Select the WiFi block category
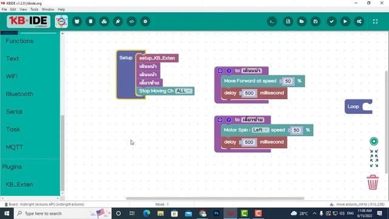The width and height of the screenshot is (389, 219). [x=12, y=76]
